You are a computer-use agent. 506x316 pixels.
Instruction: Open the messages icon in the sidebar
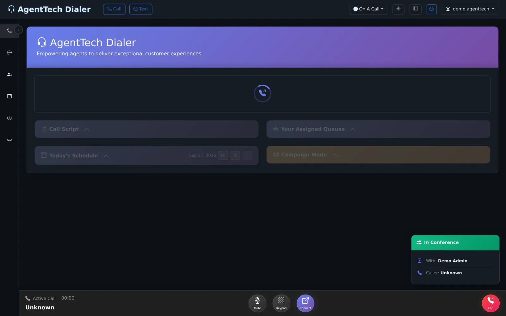pos(9,53)
